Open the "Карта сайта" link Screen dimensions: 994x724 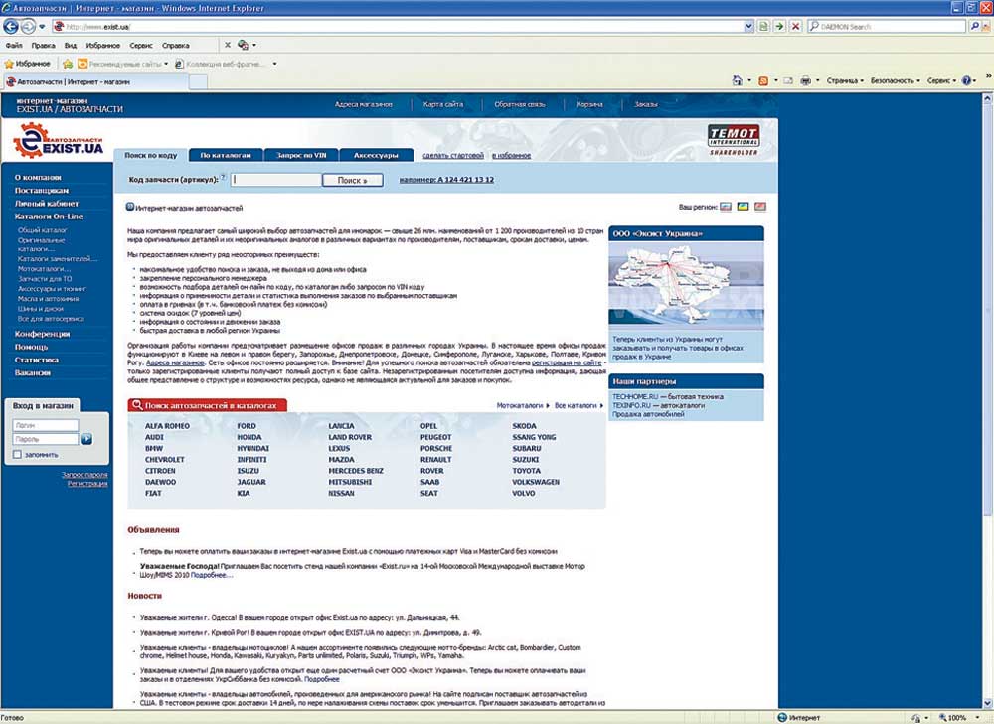pyautogui.click(x=443, y=104)
